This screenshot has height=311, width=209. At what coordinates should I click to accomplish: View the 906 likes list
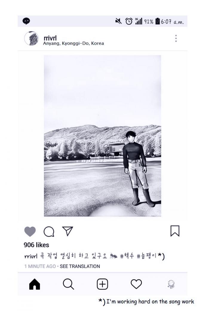(36, 245)
